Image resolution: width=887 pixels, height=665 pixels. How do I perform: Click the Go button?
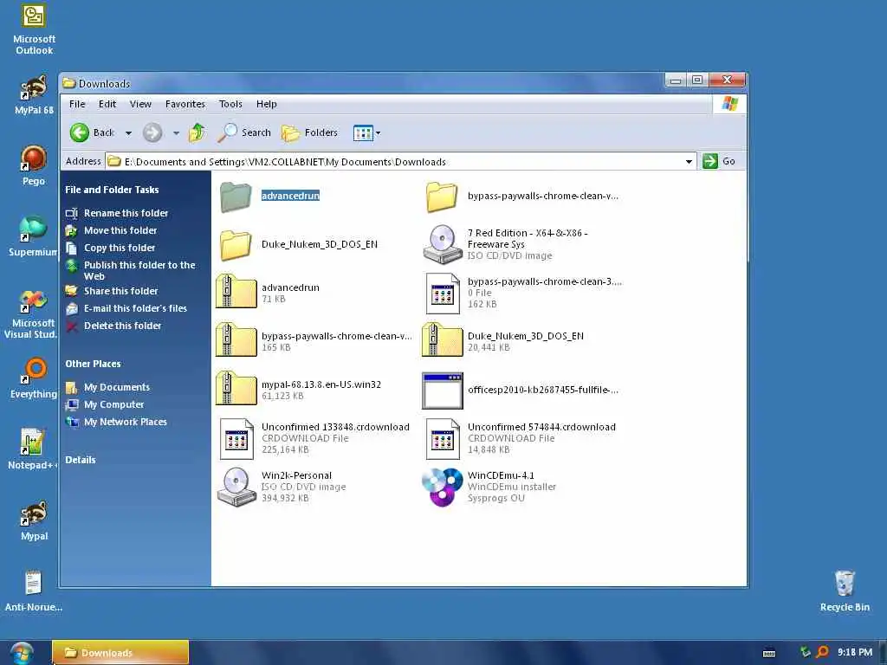coord(719,161)
